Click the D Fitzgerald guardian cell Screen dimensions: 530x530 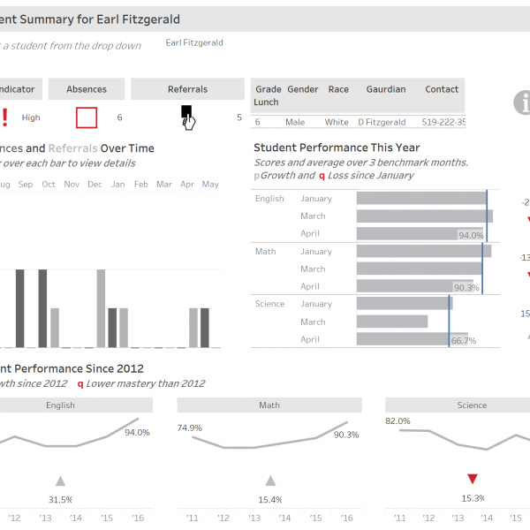tap(382, 122)
